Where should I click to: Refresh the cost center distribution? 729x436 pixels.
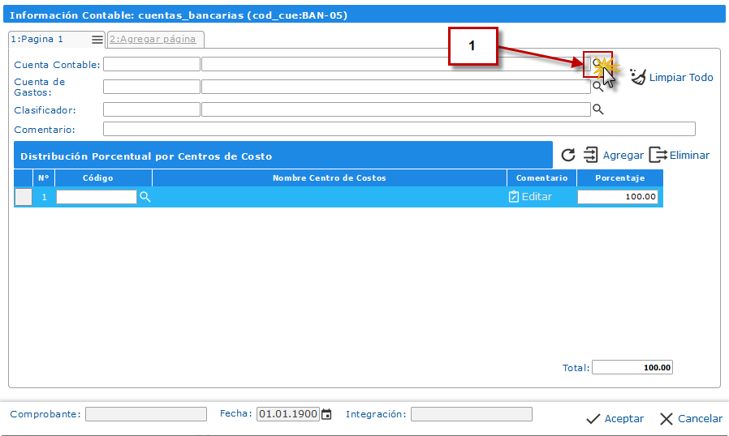click(567, 155)
